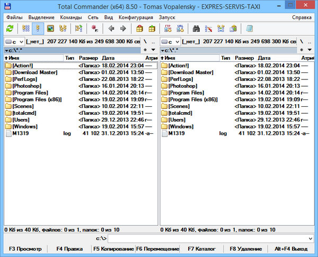Click the URL toolbar icon
The height and width of the screenshot is (257, 318).
(180, 29)
